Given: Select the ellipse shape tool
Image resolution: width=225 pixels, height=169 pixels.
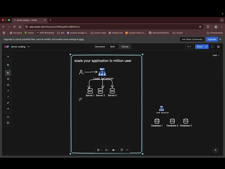Looking at the screenshot, I should (8, 85).
